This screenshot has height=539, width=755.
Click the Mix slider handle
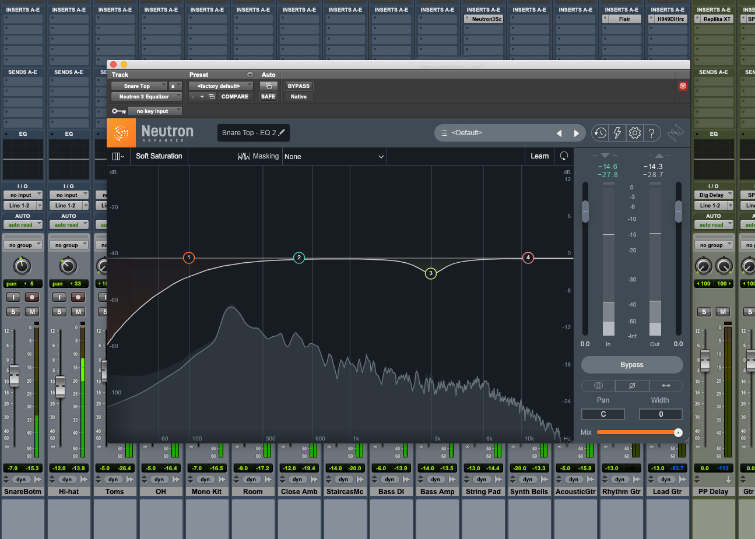point(678,432)
